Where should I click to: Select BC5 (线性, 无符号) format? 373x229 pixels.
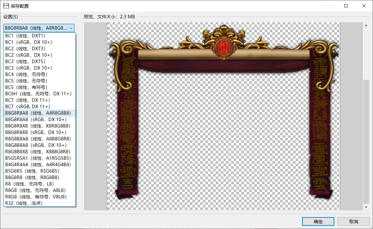[40, 81]
